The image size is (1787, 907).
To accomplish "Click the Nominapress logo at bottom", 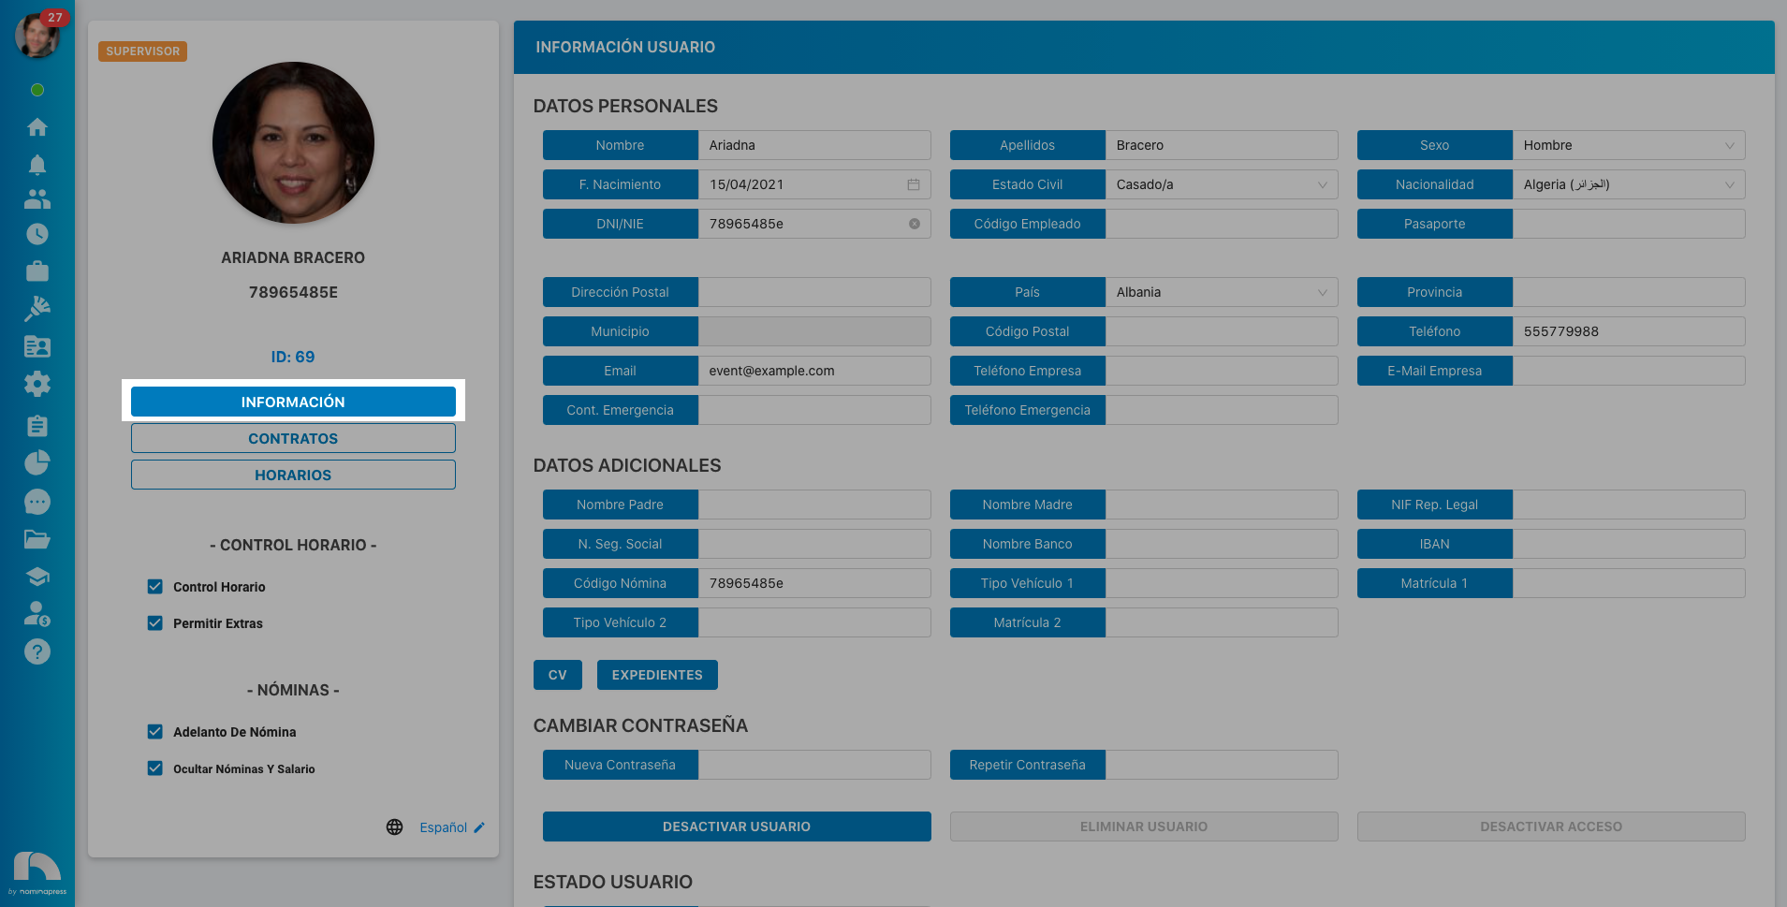I will 37,874.
